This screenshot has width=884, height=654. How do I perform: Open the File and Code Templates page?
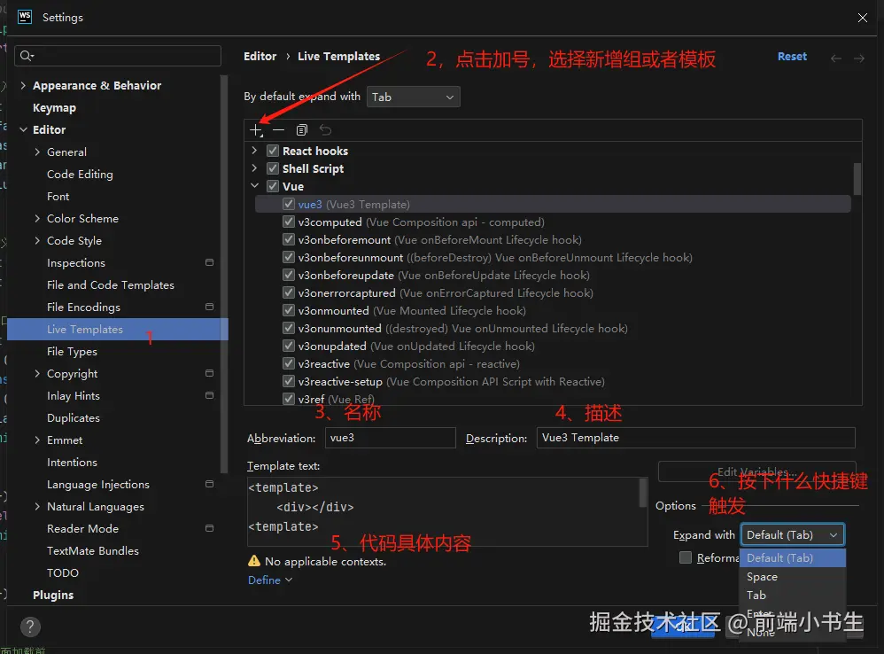(x=111, y=284)
